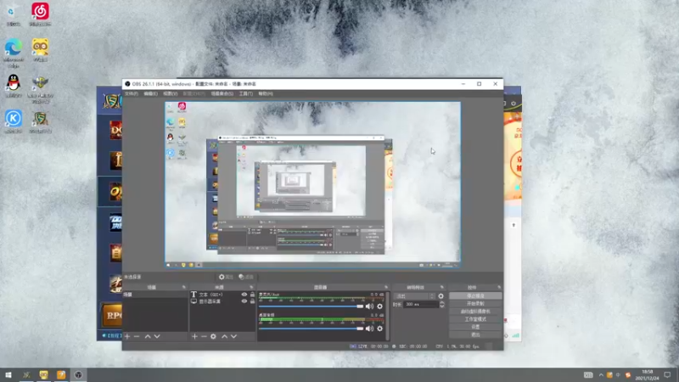Click the 退出 exit button

pos(475,334)
